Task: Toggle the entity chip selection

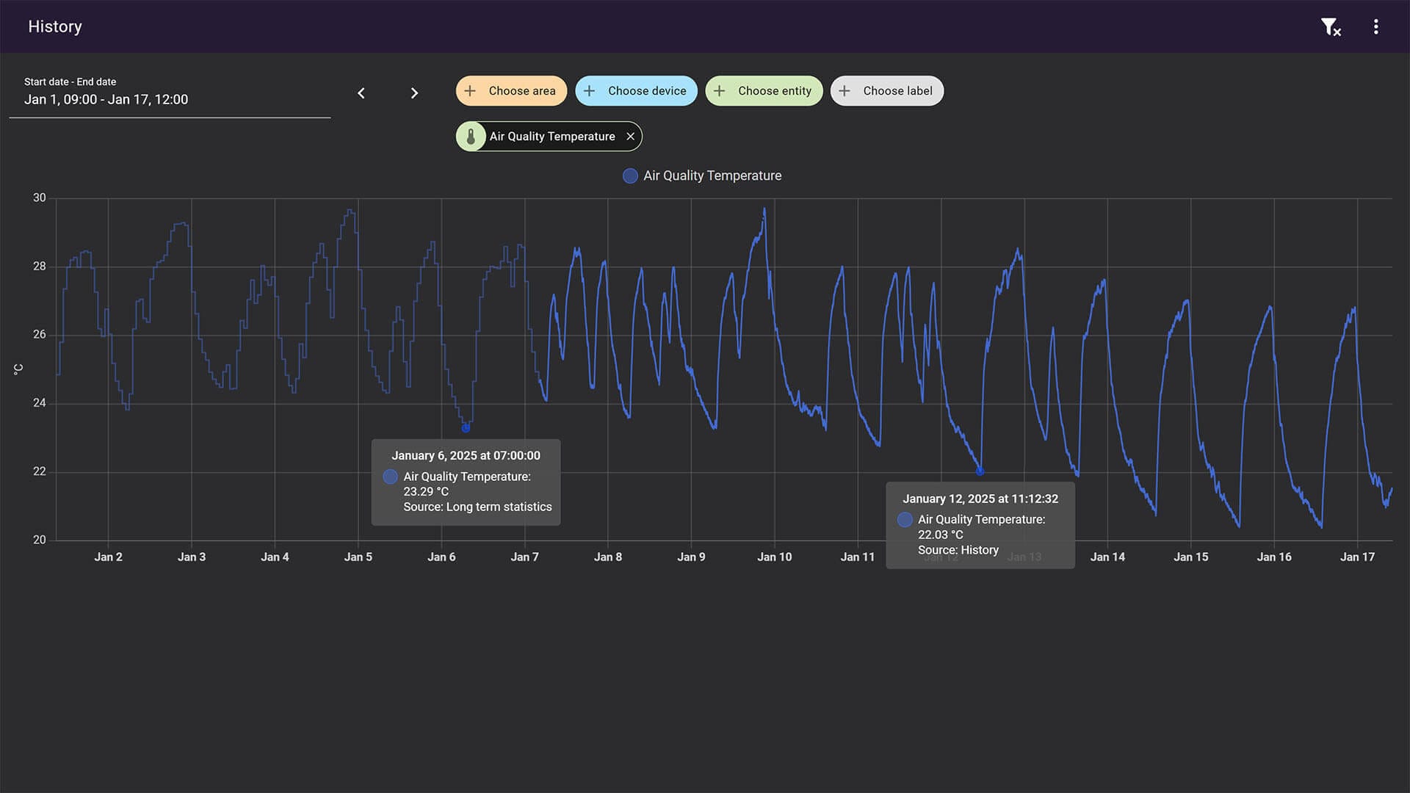Action: click(x=552, y=136)
